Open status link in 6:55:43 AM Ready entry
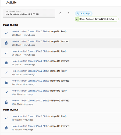Screen dimensions: 121x135 point(30,31)
